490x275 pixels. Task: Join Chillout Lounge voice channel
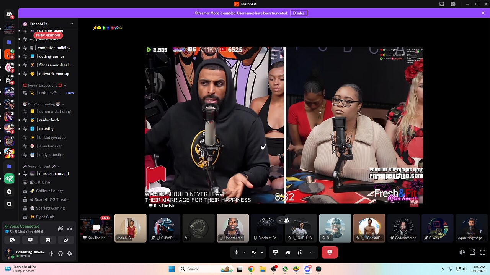(x=48, y=191)
